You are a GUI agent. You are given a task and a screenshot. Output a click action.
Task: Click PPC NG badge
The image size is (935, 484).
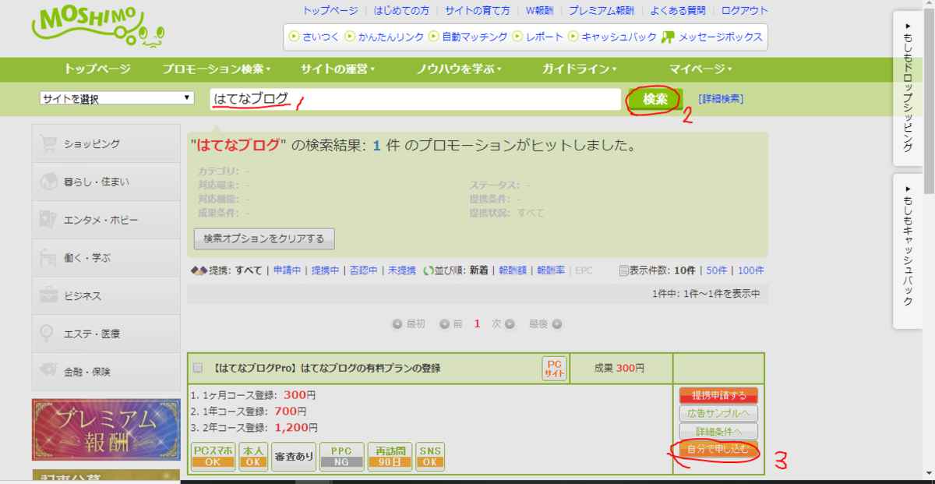(341, 456)
